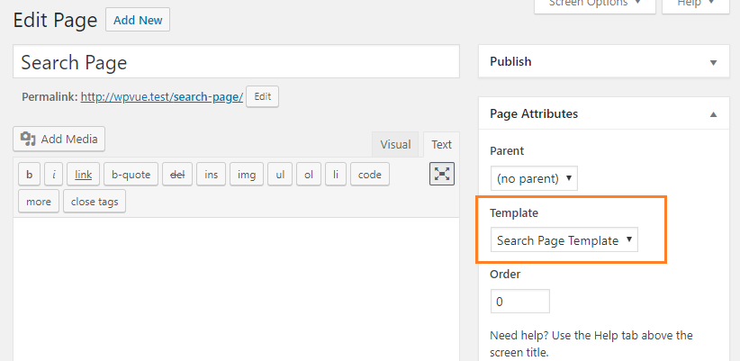
Task: Toggle distraction-free writing mode icon
Action: (x=442, y=174)
